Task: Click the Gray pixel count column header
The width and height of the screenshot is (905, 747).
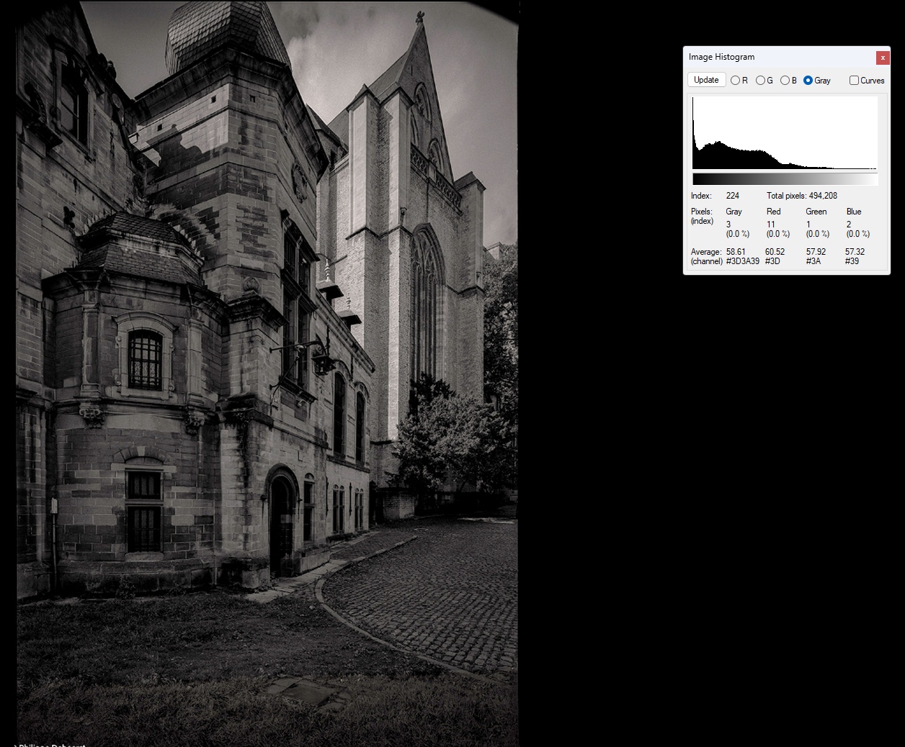Action: point(734,212)
